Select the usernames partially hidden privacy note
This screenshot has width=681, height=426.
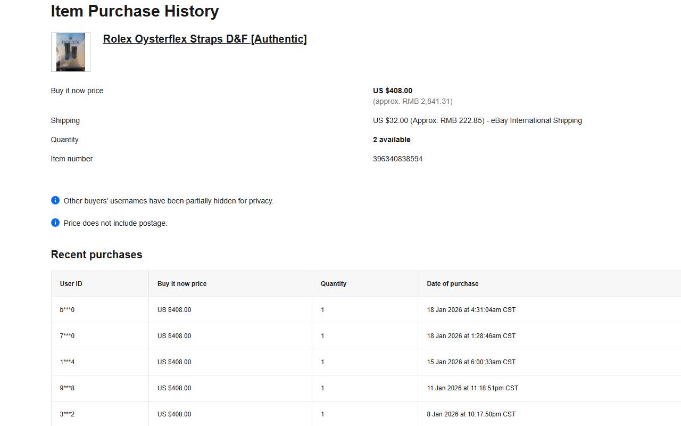tap(169, 201)
